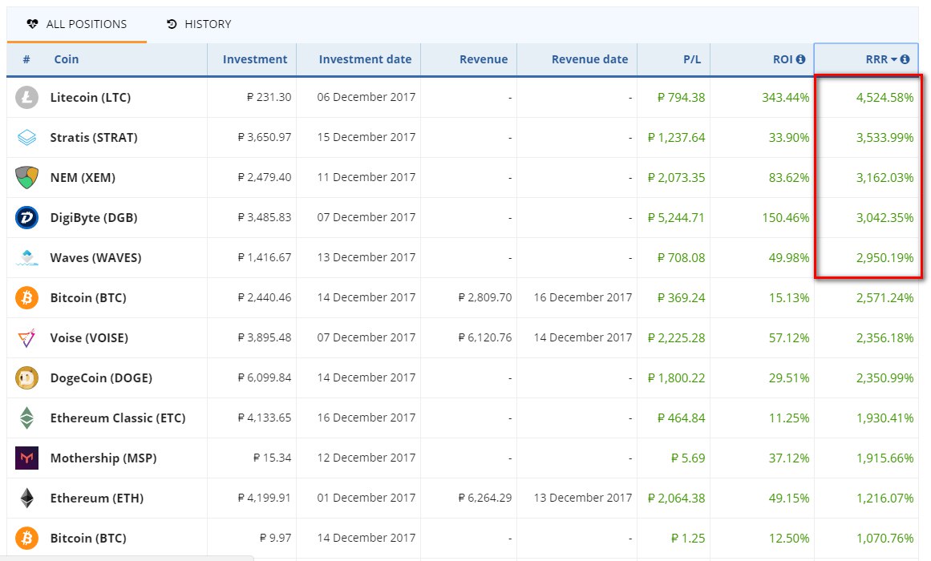The image size is (931, 561).
Task: Click the Litecoin coin icon
Action: coord(26,97)
